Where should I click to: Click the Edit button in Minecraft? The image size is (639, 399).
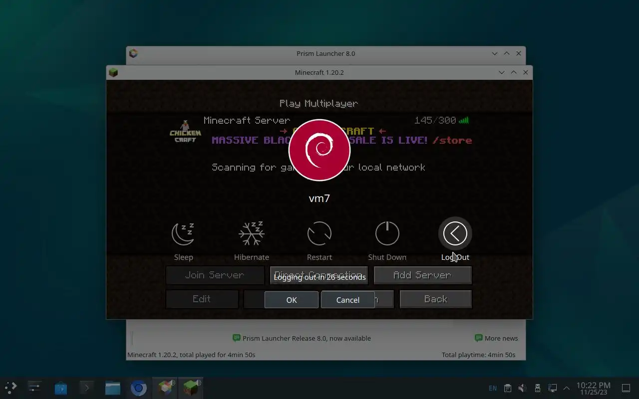(202, 299)
